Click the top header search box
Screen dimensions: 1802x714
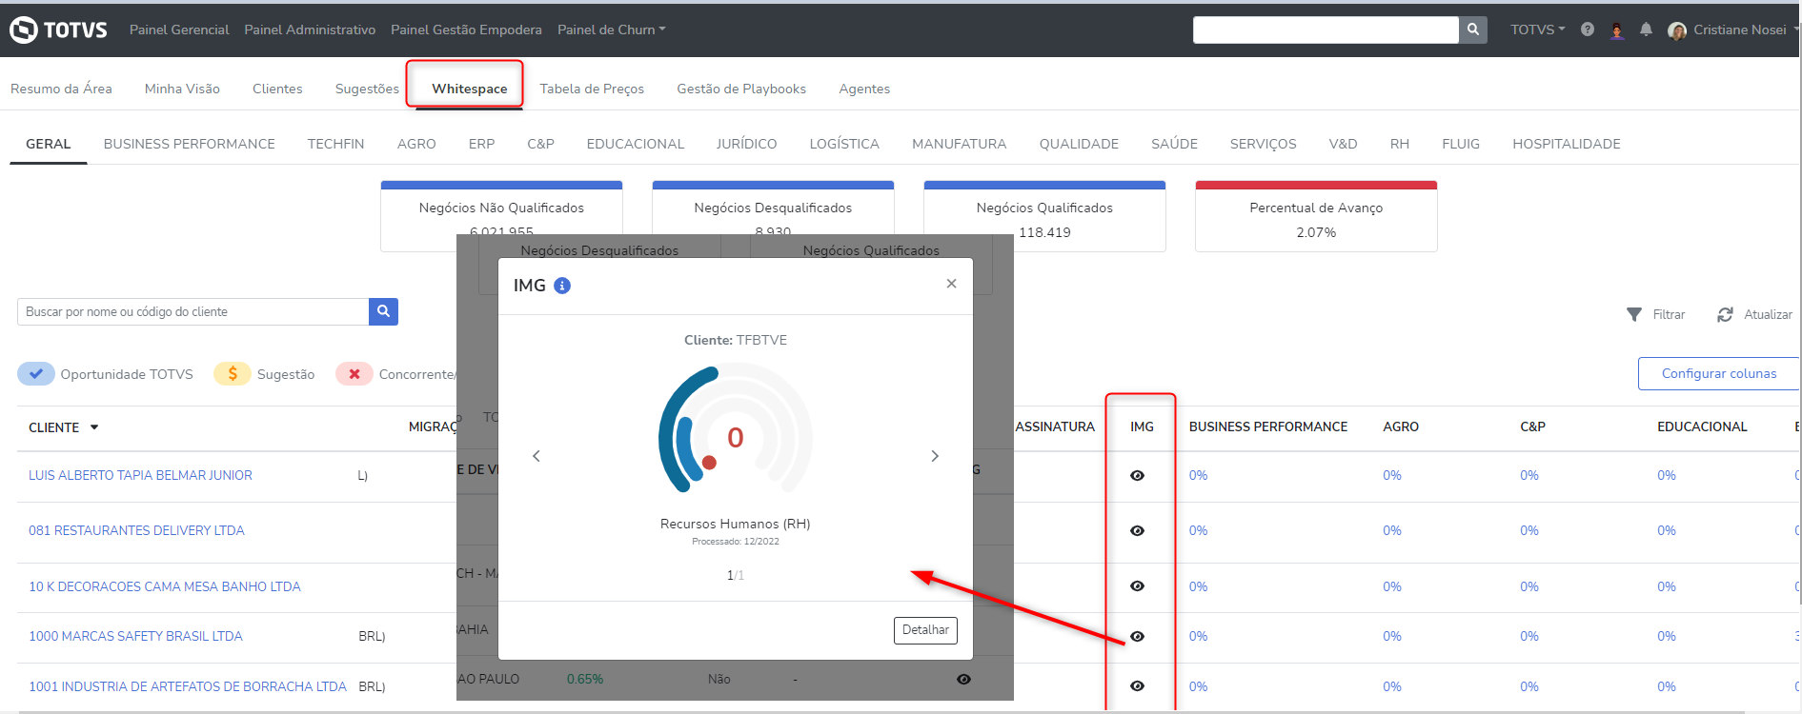click(1326, 30)
